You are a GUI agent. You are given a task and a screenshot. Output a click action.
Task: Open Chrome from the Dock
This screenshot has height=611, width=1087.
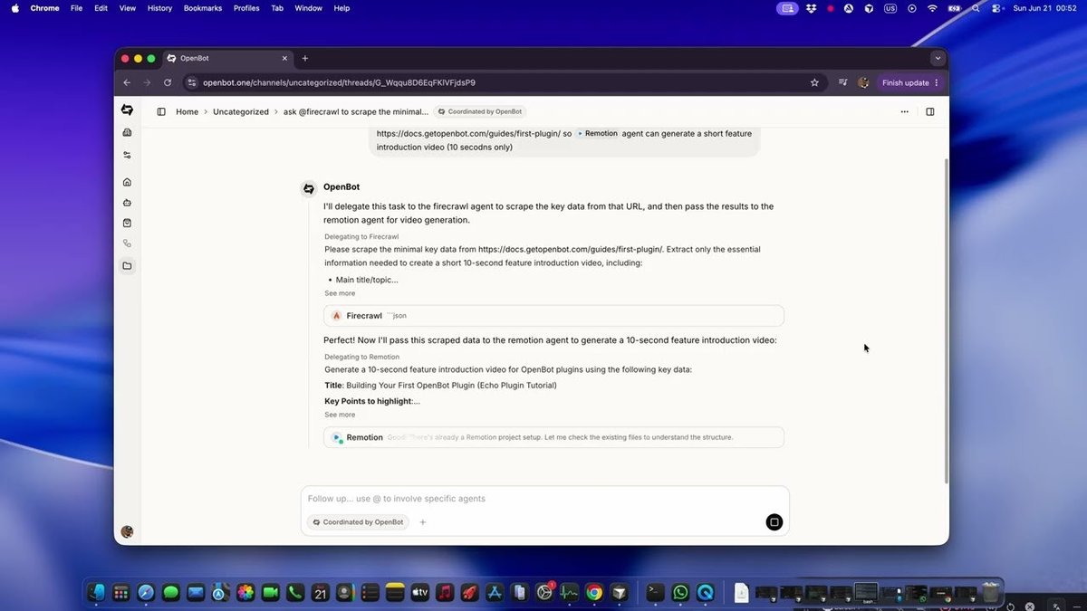tap(594, 593)
